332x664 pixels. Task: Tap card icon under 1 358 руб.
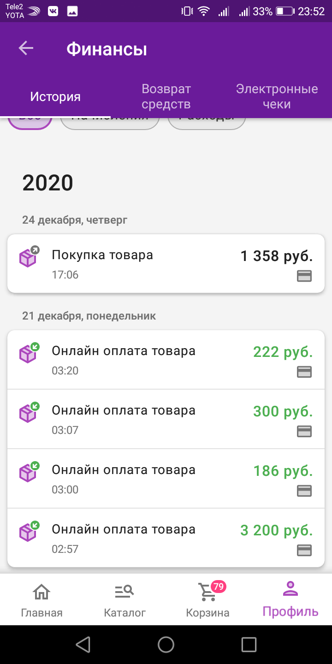point(304,276)
